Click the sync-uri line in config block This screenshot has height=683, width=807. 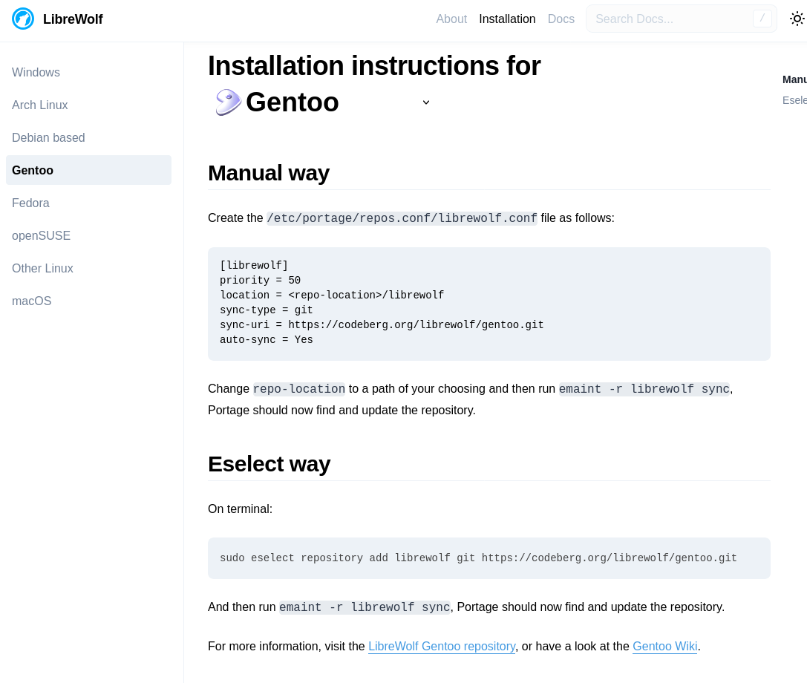(x=382, y=324)
